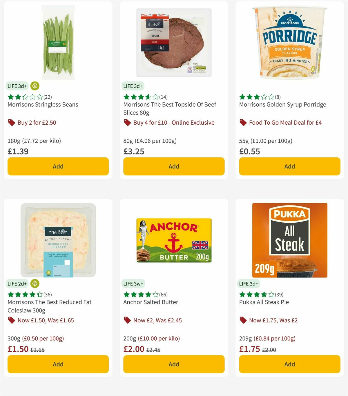Click the (66) review count for Anchor Salted Butter
348x396 pixels.
pos(162,294)
